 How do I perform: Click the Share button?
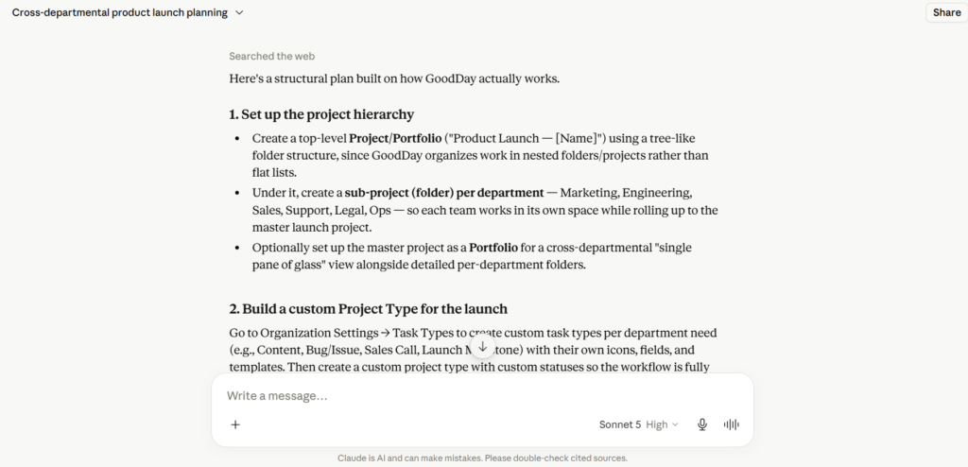tap(945, 12)
